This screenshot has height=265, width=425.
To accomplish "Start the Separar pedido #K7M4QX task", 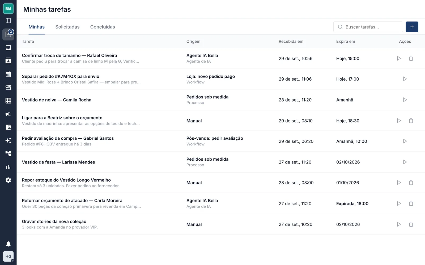I will pos(405,79).
